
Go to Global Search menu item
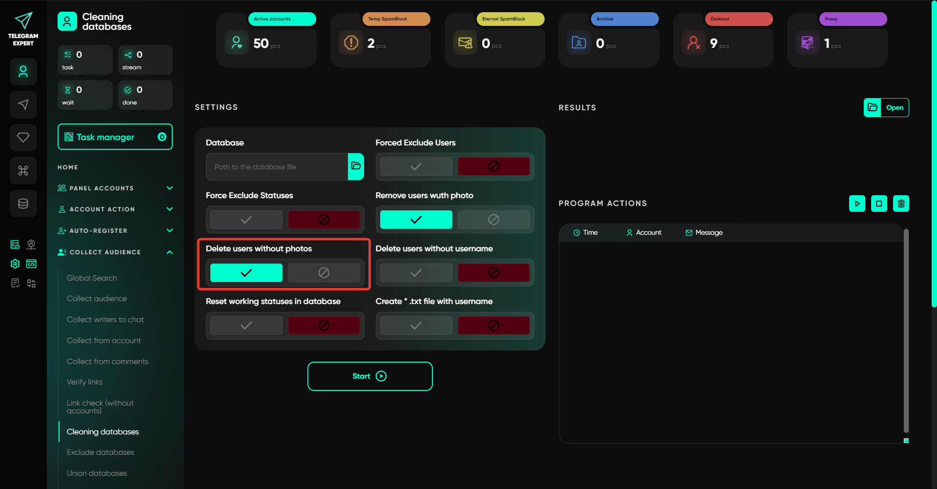(92, 278)
